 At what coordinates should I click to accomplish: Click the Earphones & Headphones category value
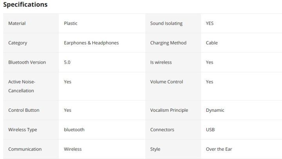pyautogui.click(x=91, y=43)
